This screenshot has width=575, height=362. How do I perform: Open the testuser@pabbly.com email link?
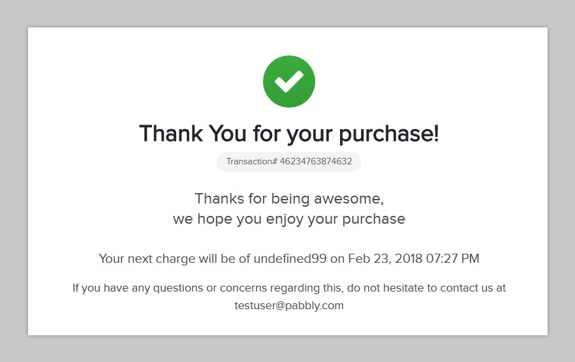click(x=288, y=305)
